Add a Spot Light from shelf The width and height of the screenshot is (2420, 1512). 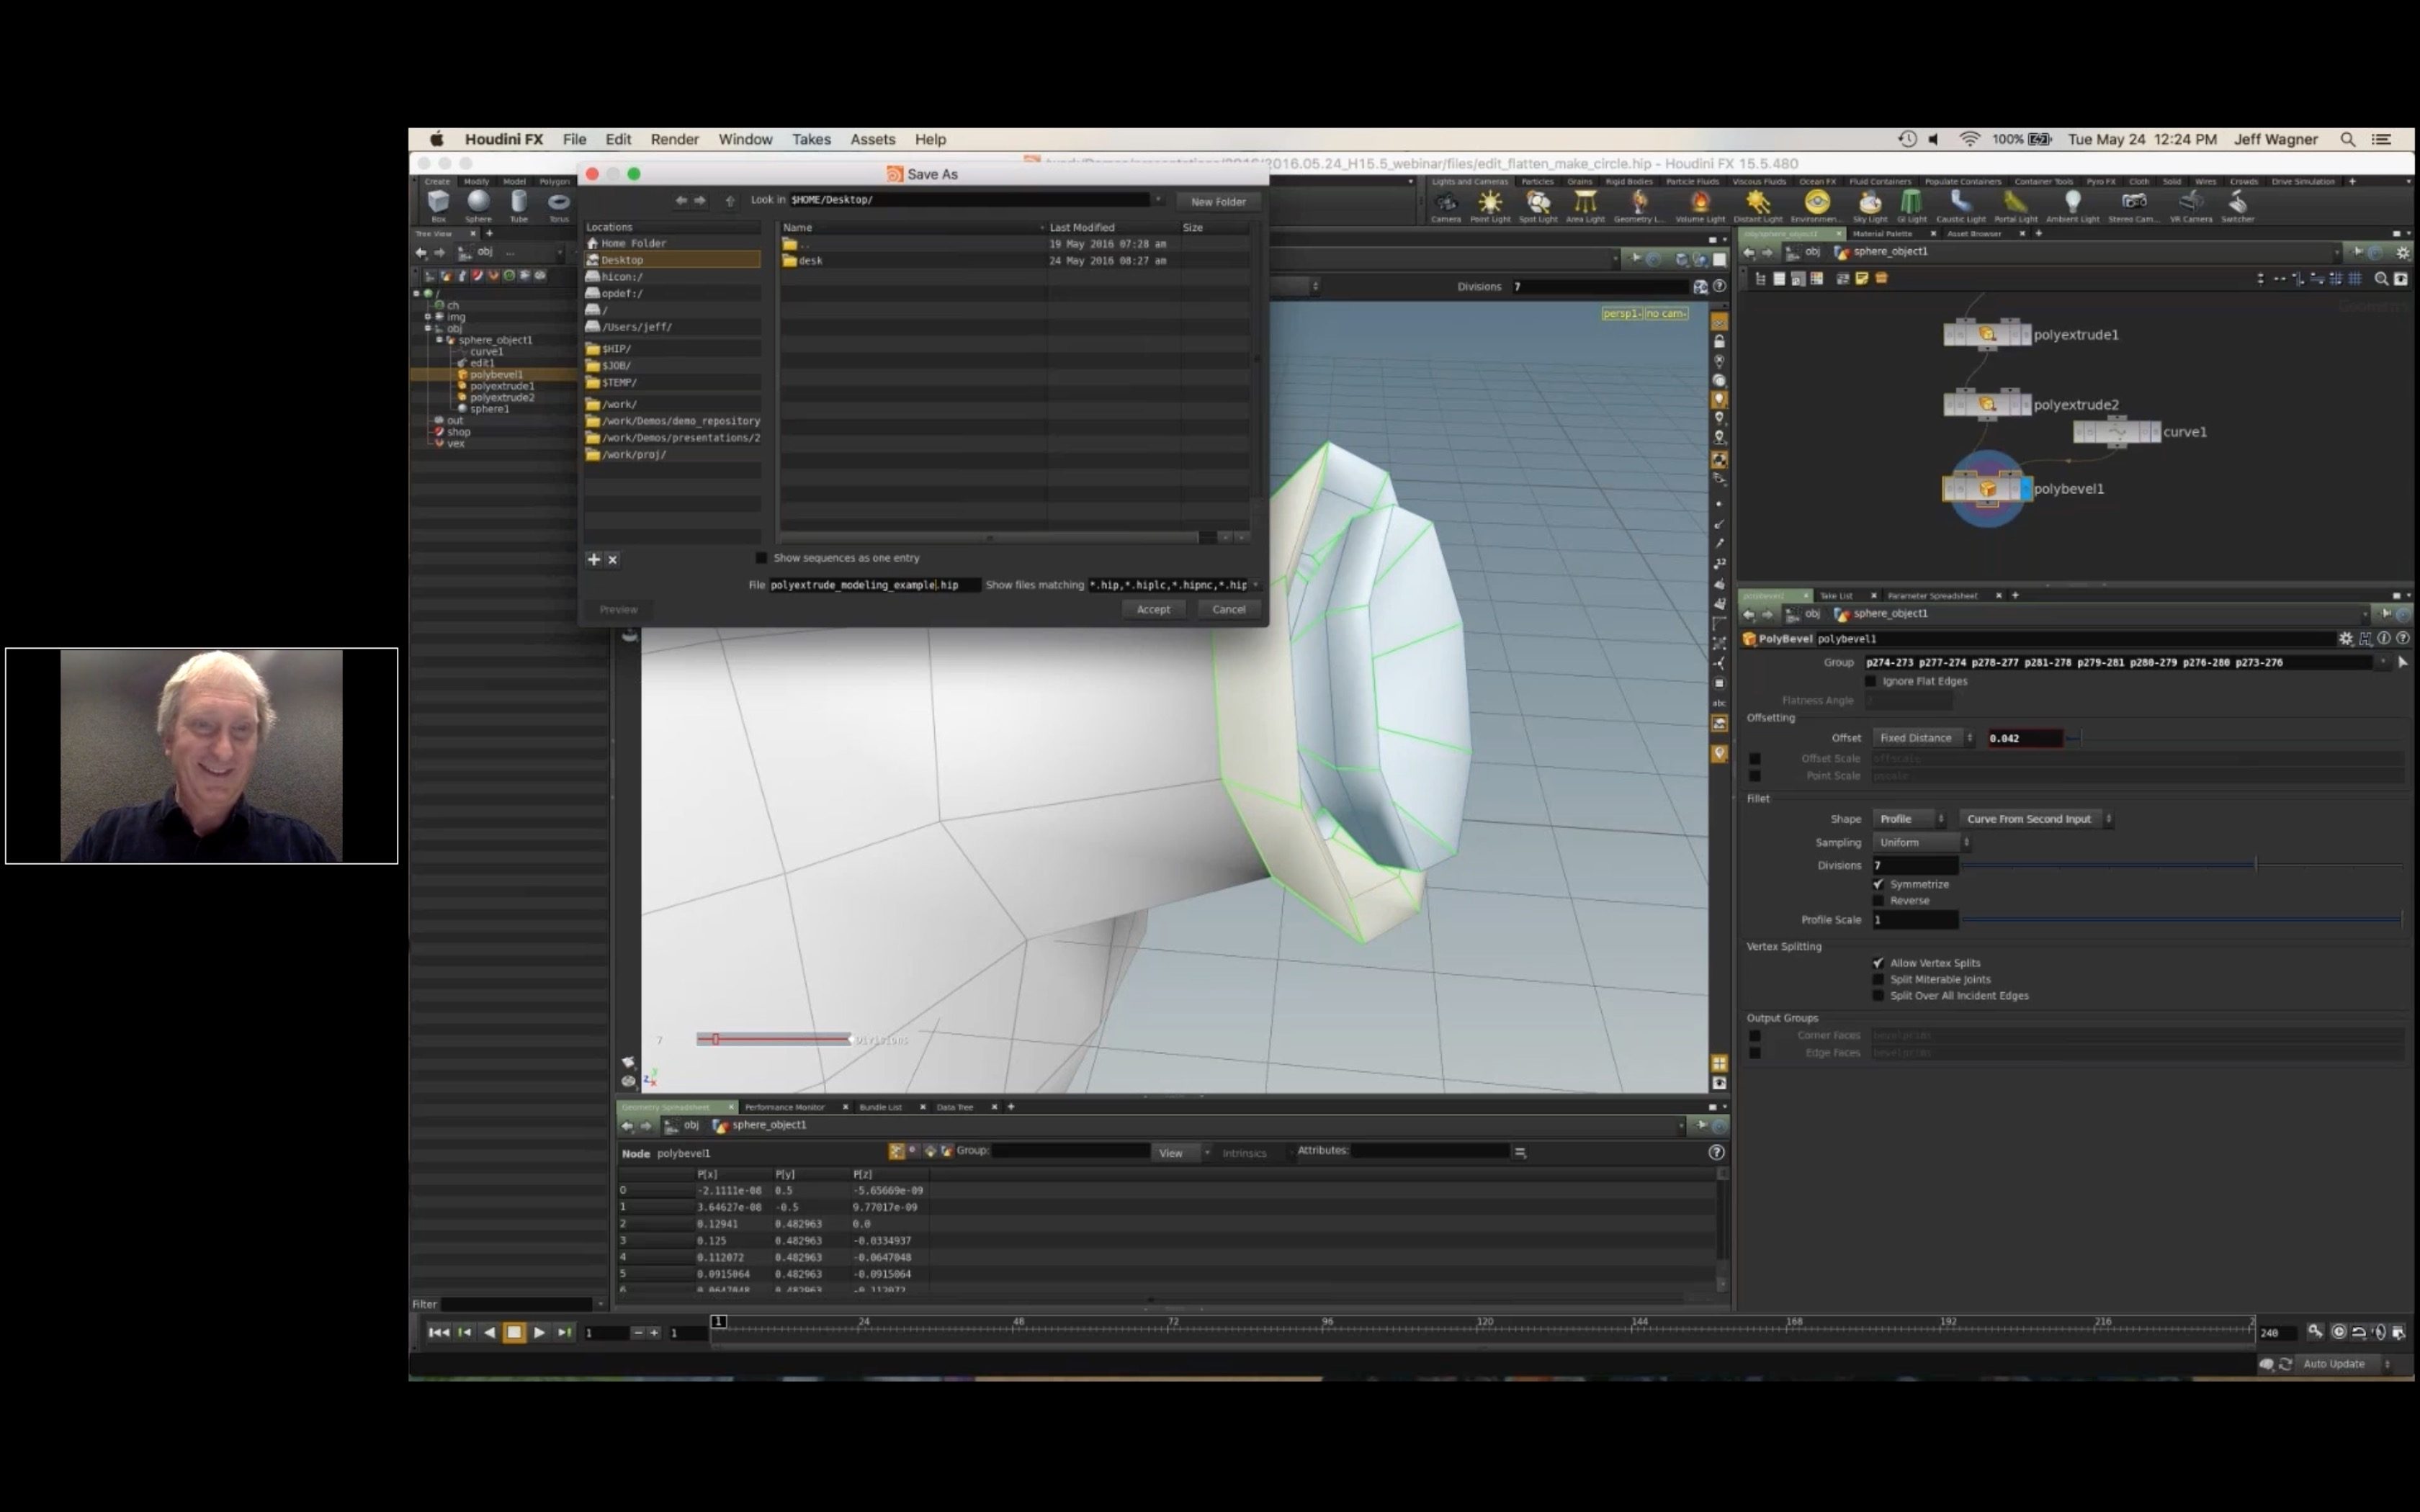tap(1538, 206)
